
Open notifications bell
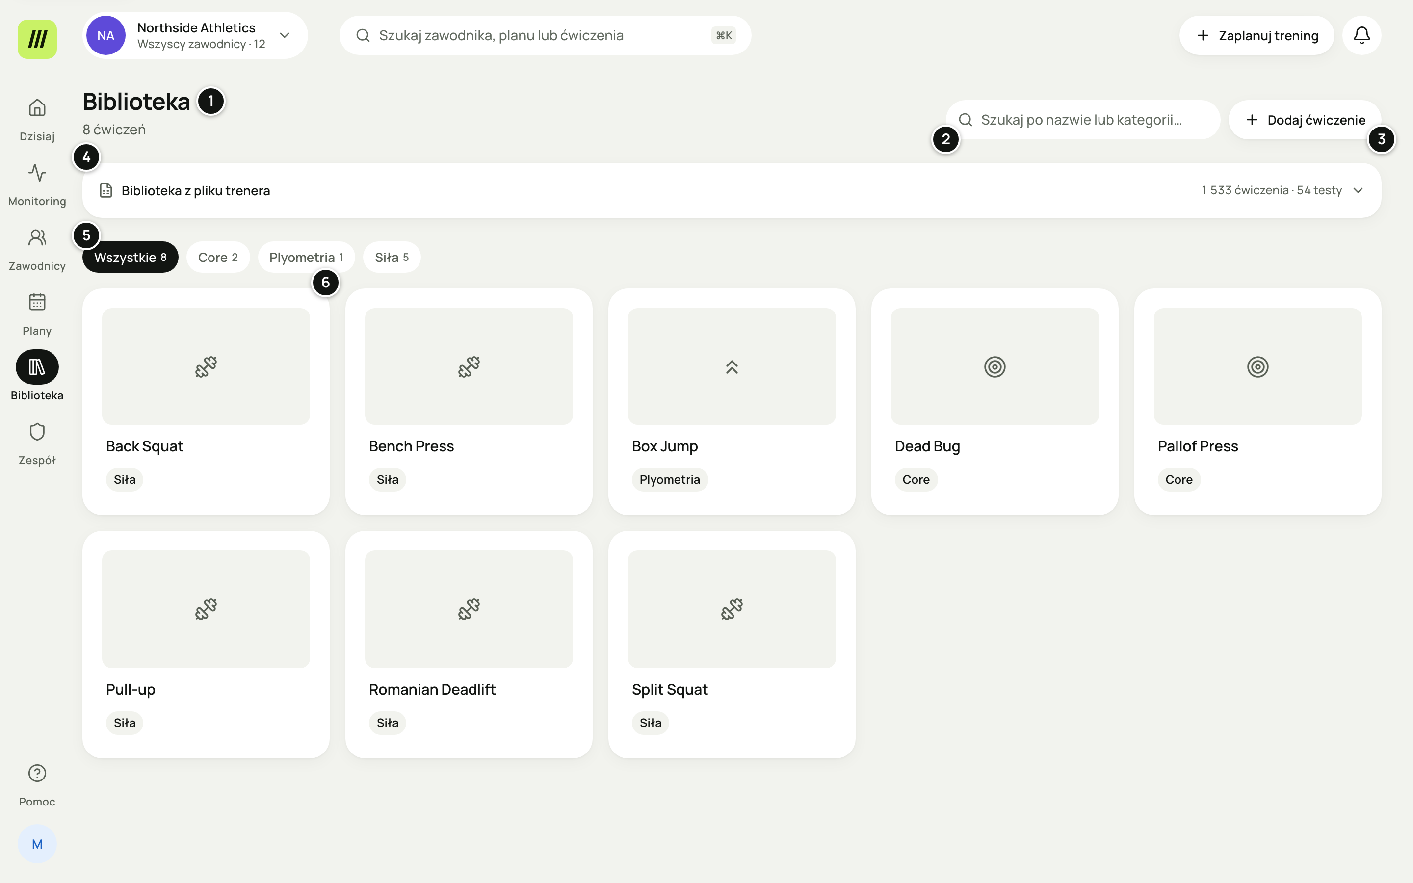pyautogui.click(x=1361, y=36)
